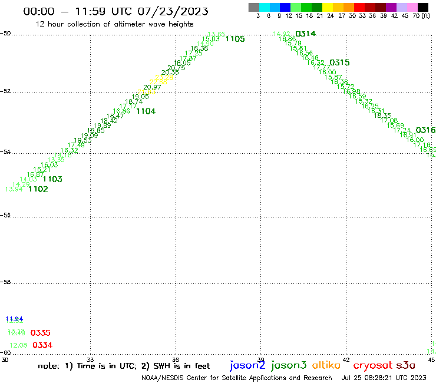The height and width of the screenshot is (383, 436).
Task: Click the '12 hour collection' subtitle
Action: tap(114, 24)
